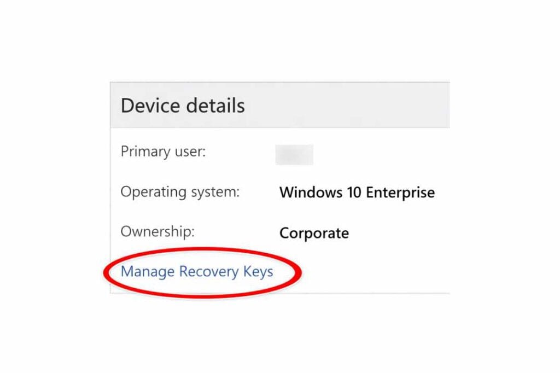The image size is (560, 373).
Task: Access recovery key management from Device details
Action: 197,271
